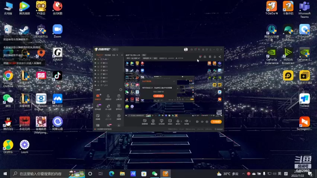Expand version pill next to app logo
Screen dimensions: 317x178
coord(115,49)
